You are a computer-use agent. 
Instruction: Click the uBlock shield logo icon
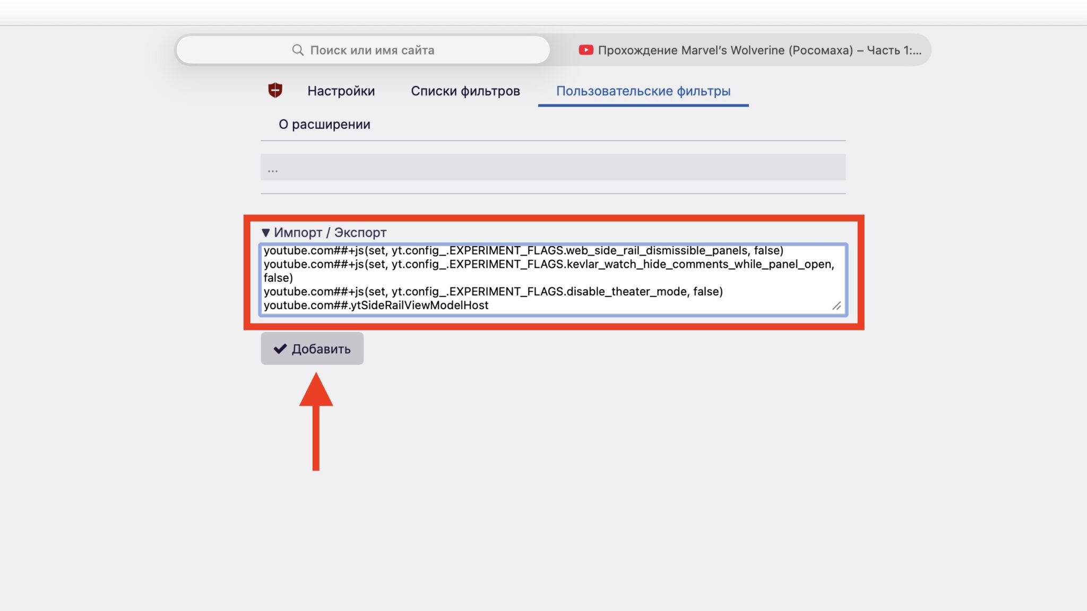coord(275,90)
